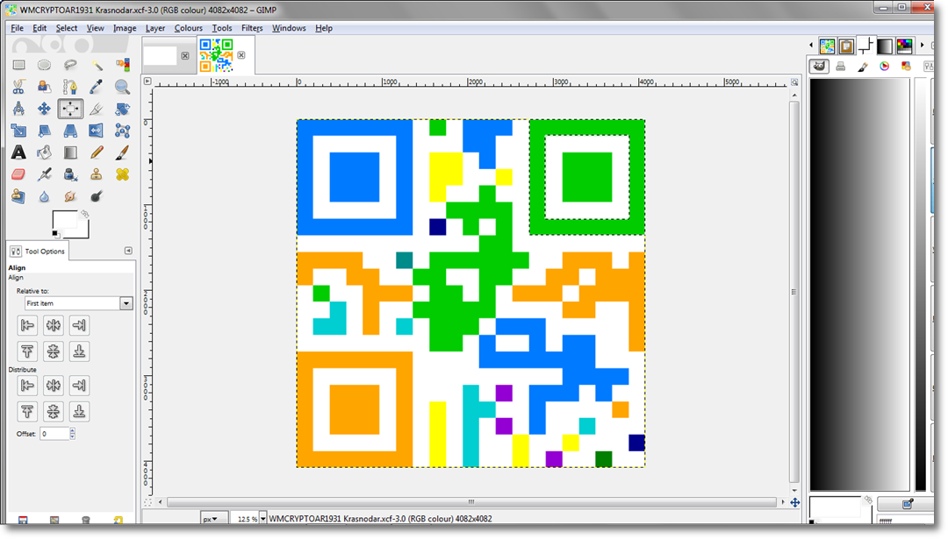Open the Select menu
This screenshot has height=539, width=948.
(x=67, y=28)
